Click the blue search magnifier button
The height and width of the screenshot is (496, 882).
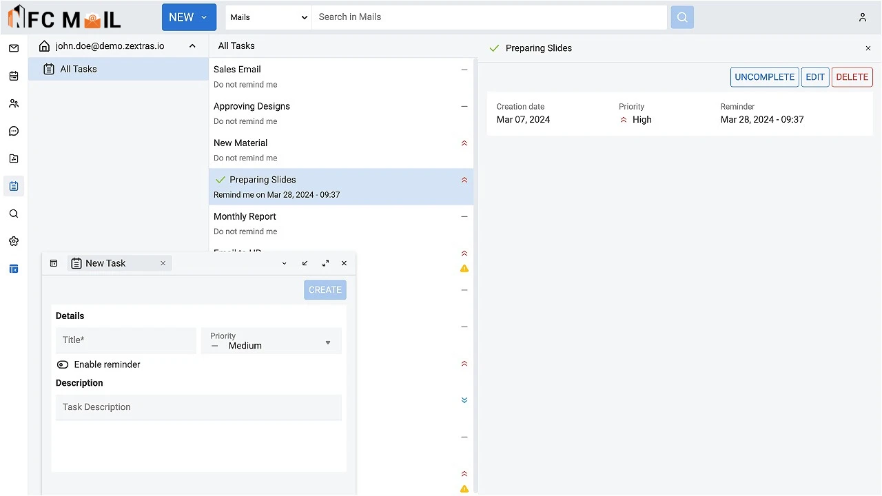pyautogui.click(x=682, y=17)
